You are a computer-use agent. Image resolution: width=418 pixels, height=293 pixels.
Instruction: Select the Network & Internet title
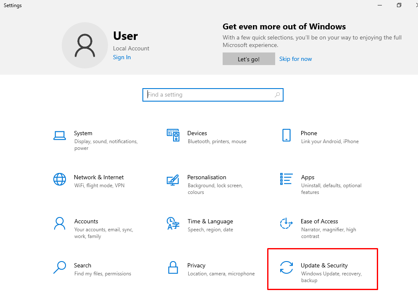[x=99, y=178]
